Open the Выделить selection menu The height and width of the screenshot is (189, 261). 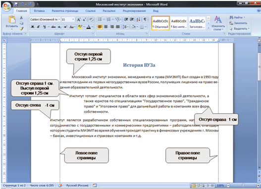pos(239,29)
